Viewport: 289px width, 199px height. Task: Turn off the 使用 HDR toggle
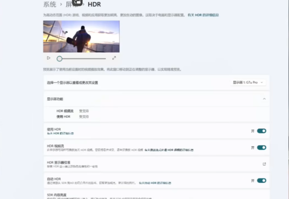(261, 131)
